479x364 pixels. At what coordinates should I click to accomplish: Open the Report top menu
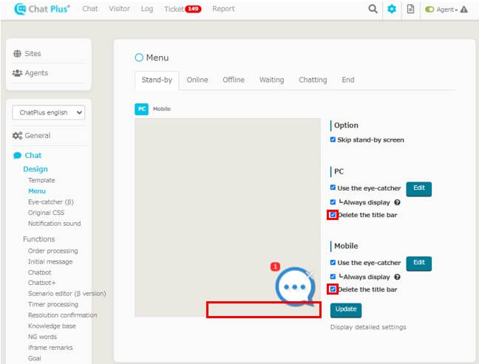tap(224, 9)
